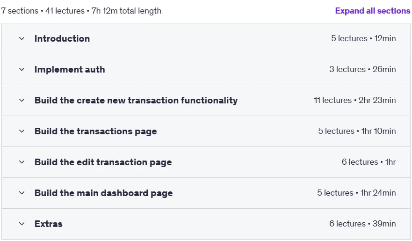Viewport: 412px width, 241px height.
Task: Click the Extras section title
Action: tap(49, 224)
